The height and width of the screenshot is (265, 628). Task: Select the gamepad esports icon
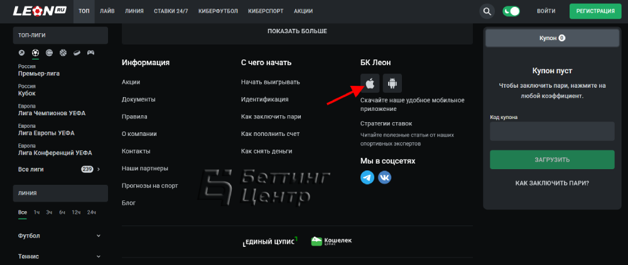click(91, 53)
